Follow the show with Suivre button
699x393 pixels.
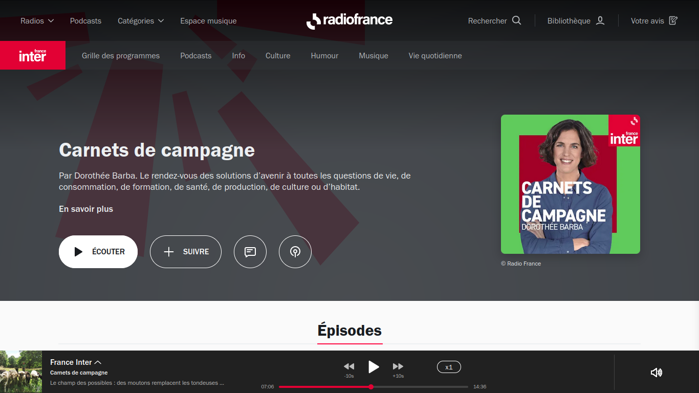pos(186,252)
